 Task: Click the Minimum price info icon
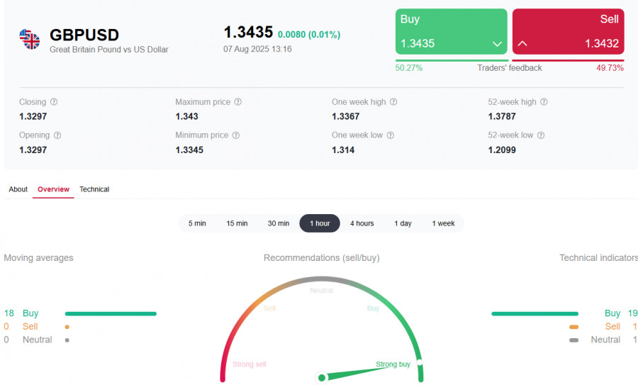point(235,135)
